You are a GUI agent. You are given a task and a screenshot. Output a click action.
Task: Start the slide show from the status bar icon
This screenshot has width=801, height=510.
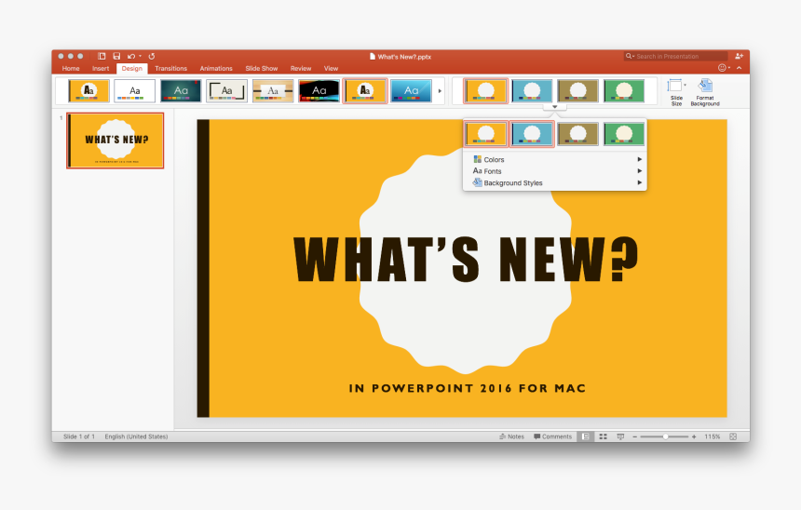(x=620, y=436)
